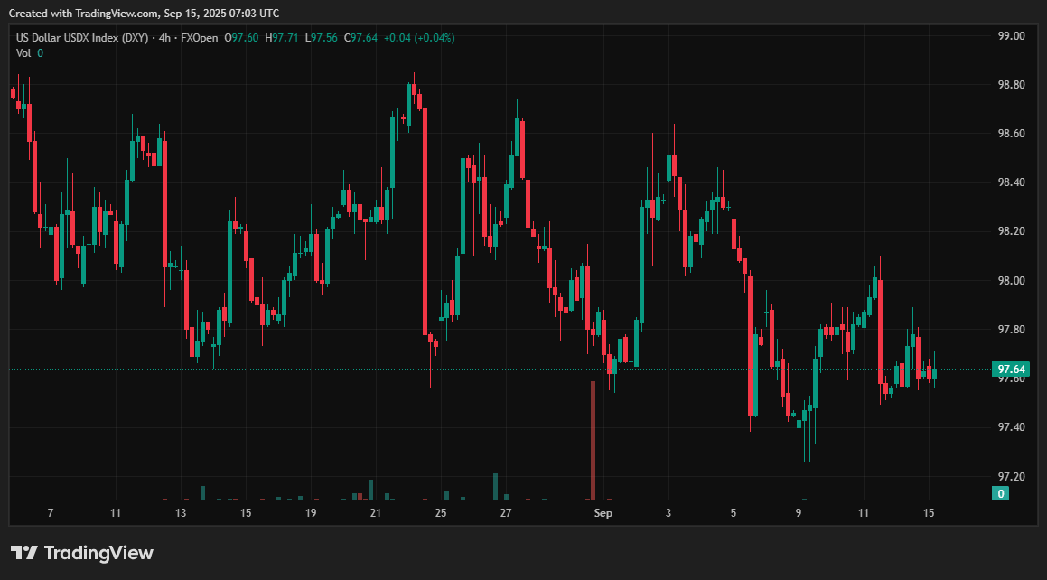Click the 98.40 price axis label
Image resolution: width=1047 pixels, height=580 pixels.
tap(1011, 182)
